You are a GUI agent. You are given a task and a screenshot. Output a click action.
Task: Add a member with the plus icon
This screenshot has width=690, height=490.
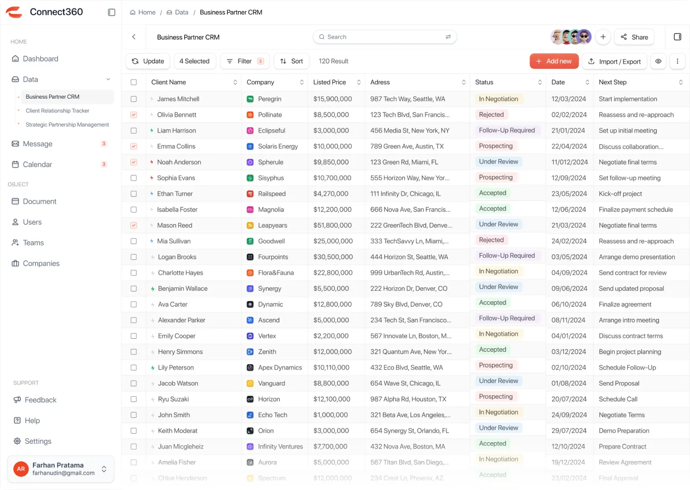coord(603,37)
